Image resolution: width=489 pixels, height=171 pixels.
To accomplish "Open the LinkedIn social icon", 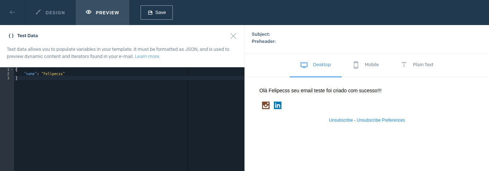I will (277, 105).
